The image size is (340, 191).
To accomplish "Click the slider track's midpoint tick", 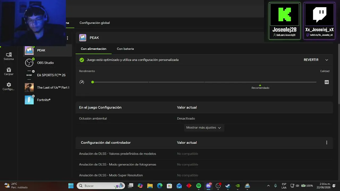I will click(x=204, y=82).
